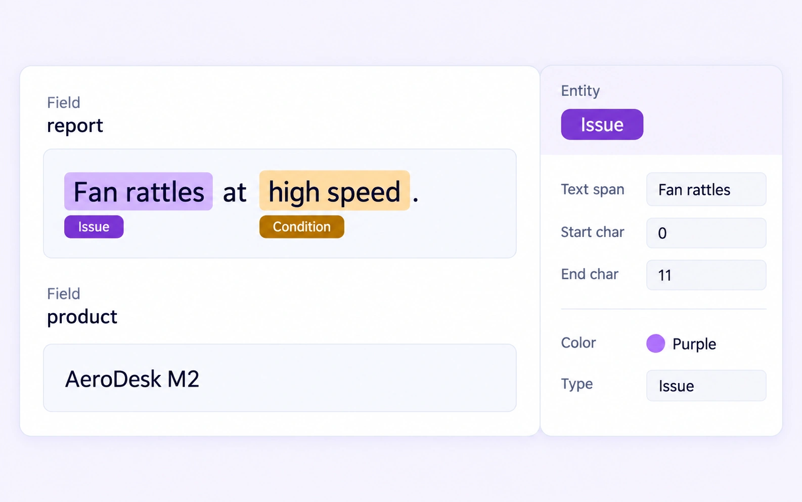802x502 pixels.
Task: Click the 'Purple' color name label
Action: [x=694, y=344]
